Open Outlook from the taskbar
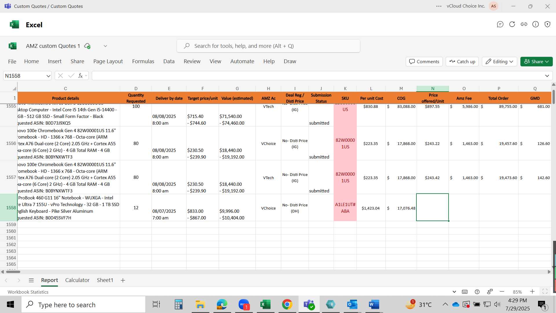Image resolution: width=556 pixels, height=313 pixels. 352,304
